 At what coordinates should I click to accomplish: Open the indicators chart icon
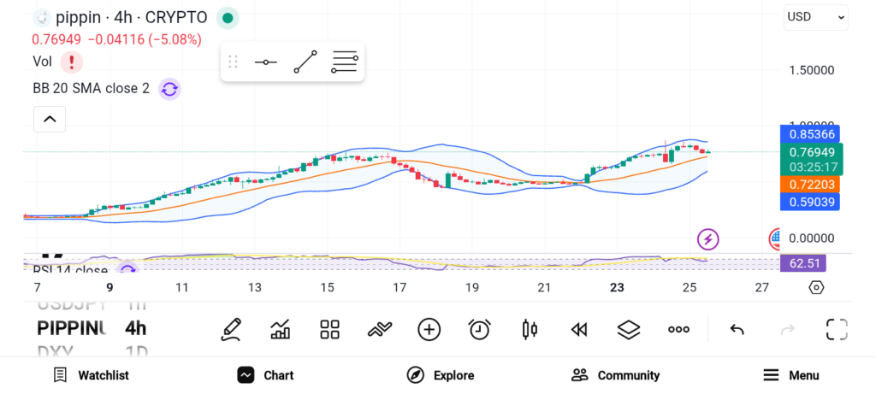(280, 329)
